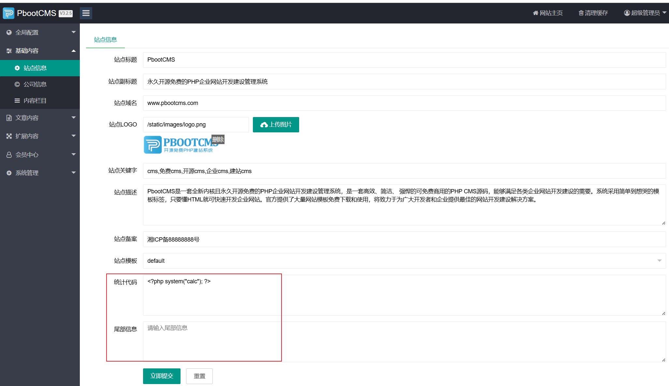Click into 站点备案 input field
Image resolution: width=669 pixels, height=386 pixels.
click(404, 239)
